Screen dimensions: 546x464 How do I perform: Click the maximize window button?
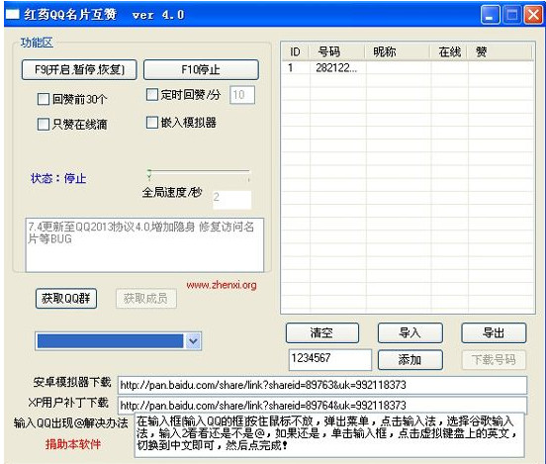click(x=512, y=15)
